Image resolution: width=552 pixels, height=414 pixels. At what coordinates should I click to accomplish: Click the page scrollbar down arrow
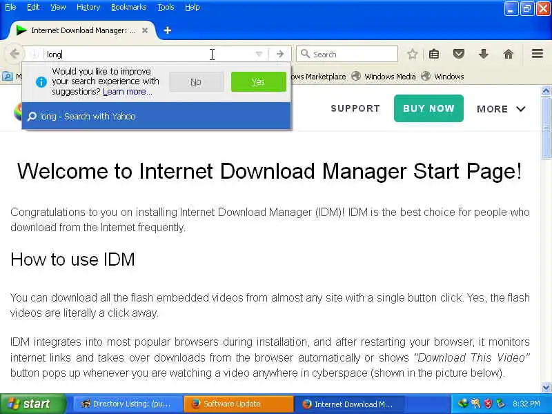coord(546,388)
